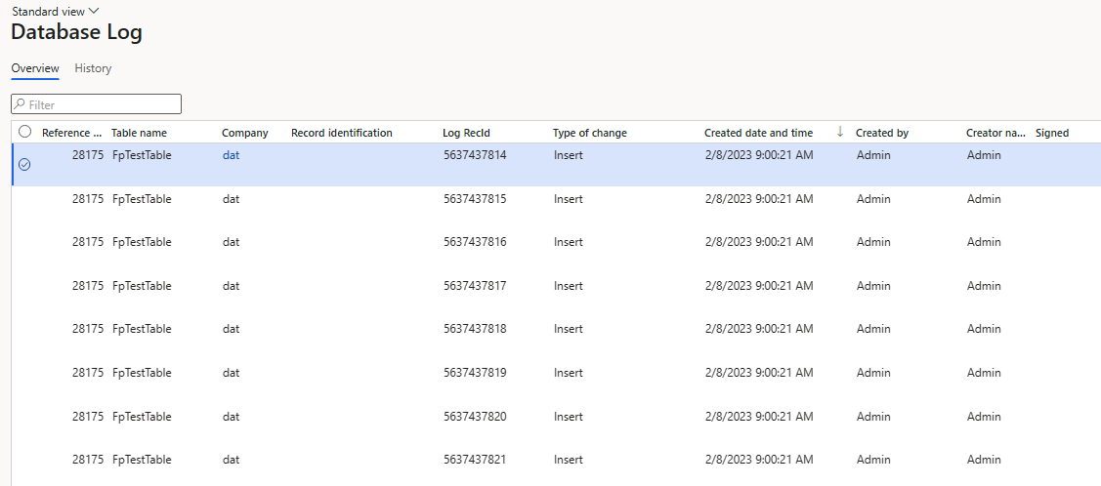Select Log RecId cell 5637437814
Screen dimensions: 1101x486
point(475,156)
